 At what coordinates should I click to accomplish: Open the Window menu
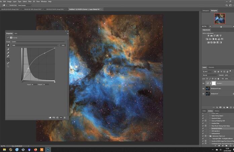[44, 1]
